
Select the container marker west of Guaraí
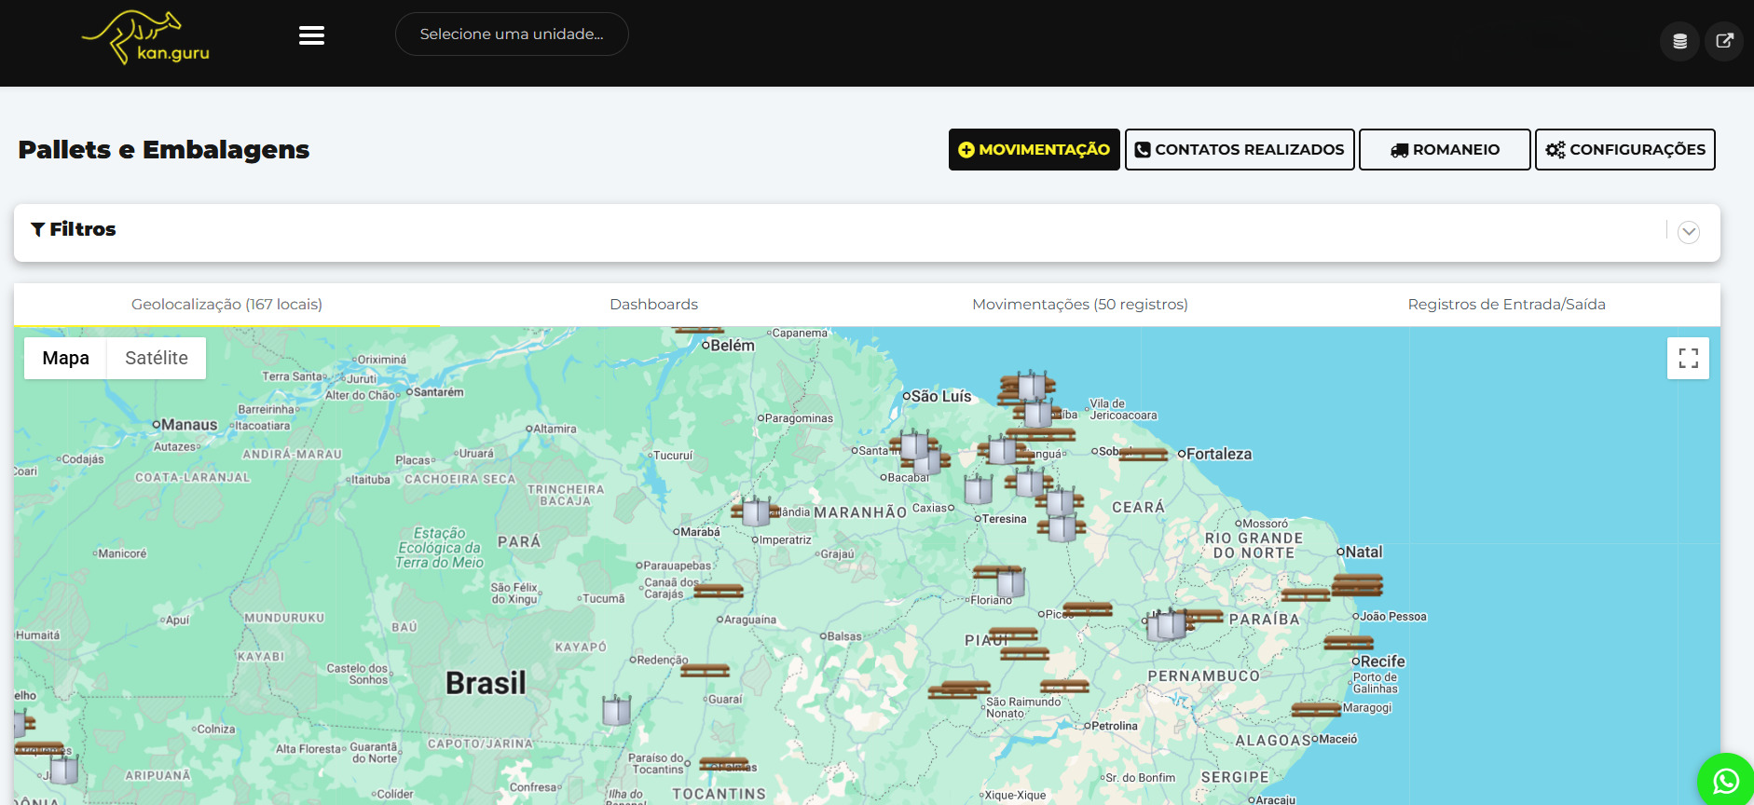point(616,710)
